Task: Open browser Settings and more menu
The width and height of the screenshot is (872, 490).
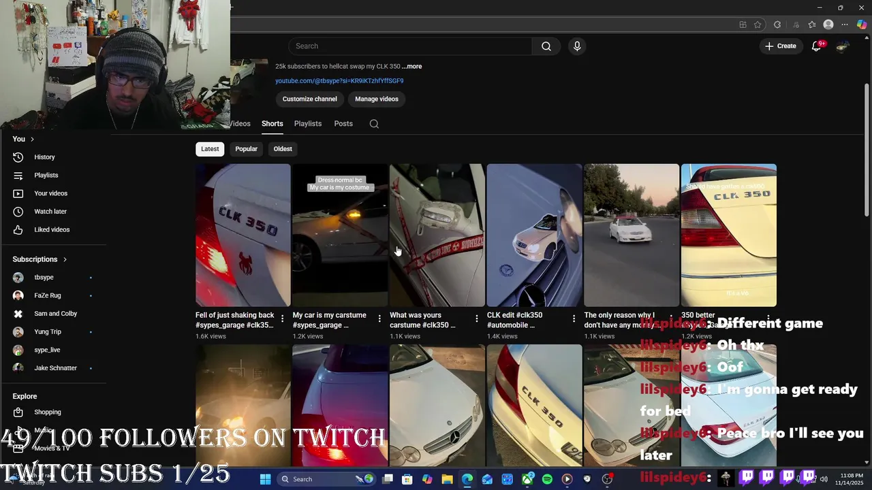Action: pyautogui.click(x=845, y=24)
